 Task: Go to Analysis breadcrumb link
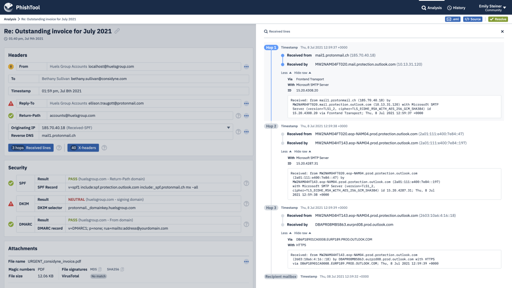10,19
